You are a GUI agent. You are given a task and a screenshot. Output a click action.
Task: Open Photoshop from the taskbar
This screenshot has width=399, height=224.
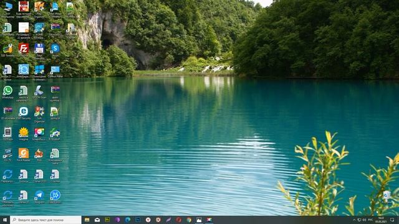(138, 220)
